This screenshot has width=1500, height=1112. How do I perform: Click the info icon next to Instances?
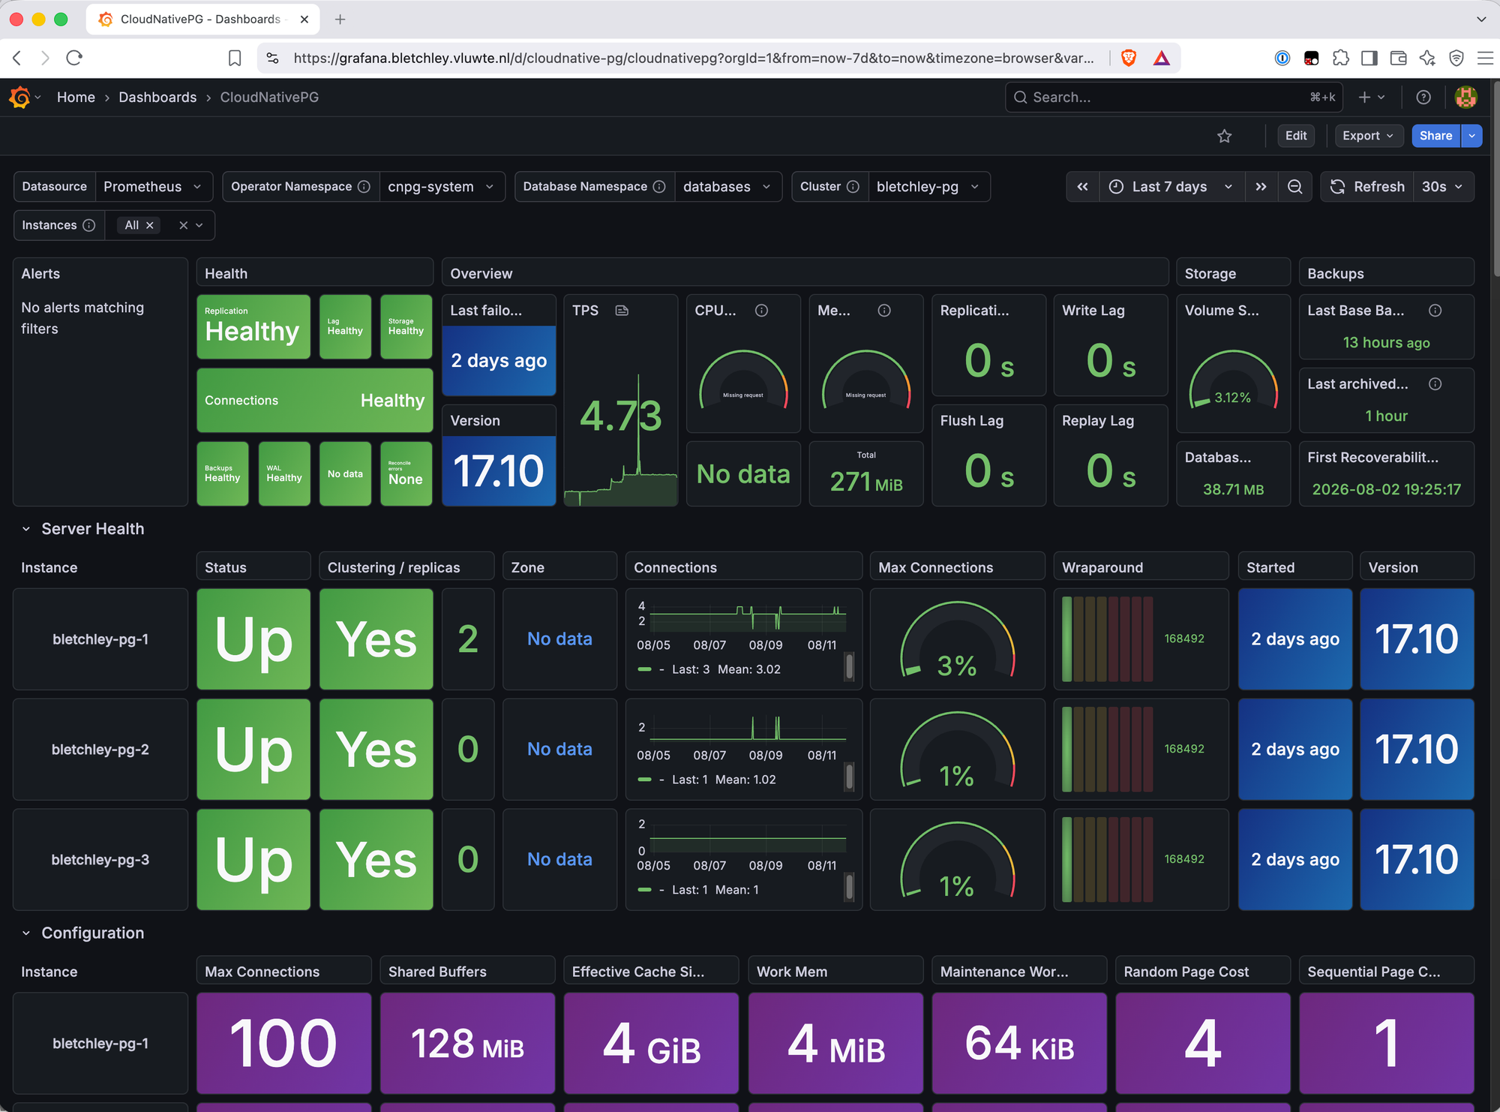(88, 225)
